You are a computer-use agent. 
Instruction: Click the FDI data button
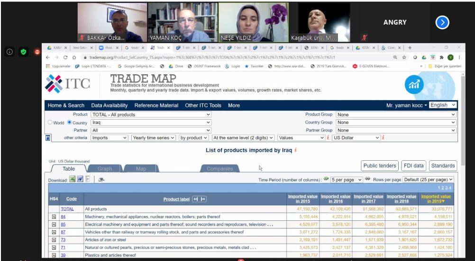(x=414, y=165)
